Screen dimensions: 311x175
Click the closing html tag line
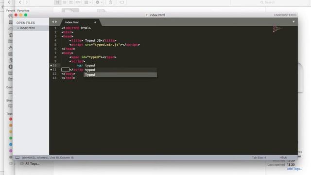[x=68, y=78]
